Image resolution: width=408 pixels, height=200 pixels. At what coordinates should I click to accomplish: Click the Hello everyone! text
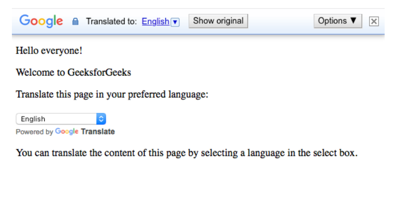49,51
